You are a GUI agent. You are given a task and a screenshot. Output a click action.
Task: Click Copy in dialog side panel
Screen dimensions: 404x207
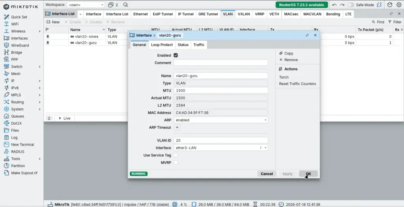[286, 53]
